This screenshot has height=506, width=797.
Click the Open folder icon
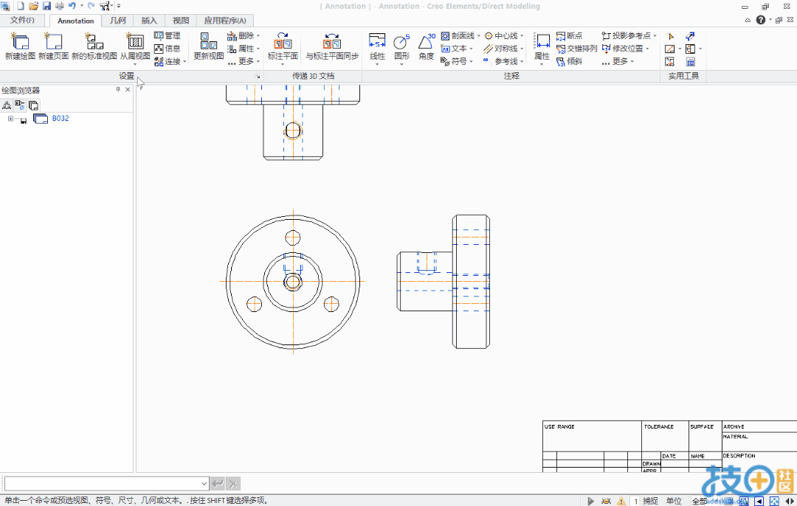click(x=33, y=6)
